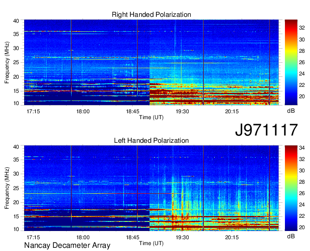Click the 25 MHz tick of Right Handed plot

(x=16, y=62)
